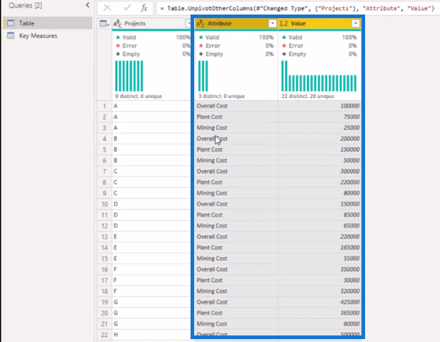The image size is (440, 342).
Task: Click inside the formula bar text
Action: point(297,9)
